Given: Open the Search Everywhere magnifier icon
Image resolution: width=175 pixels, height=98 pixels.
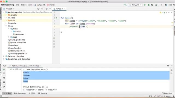Looking at the screenshot, I should click(x=174, y=5).
